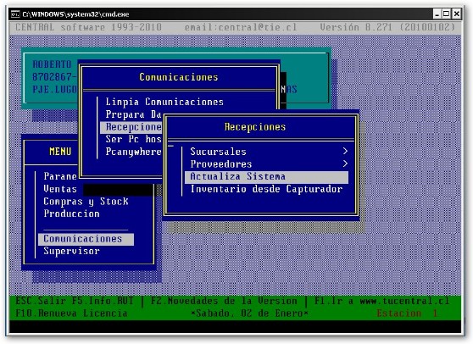Click F5.Info.RUT shortcut label
The width and height of the screenshot is (473, 344).
pyautogui.click(x=103, y=301)
